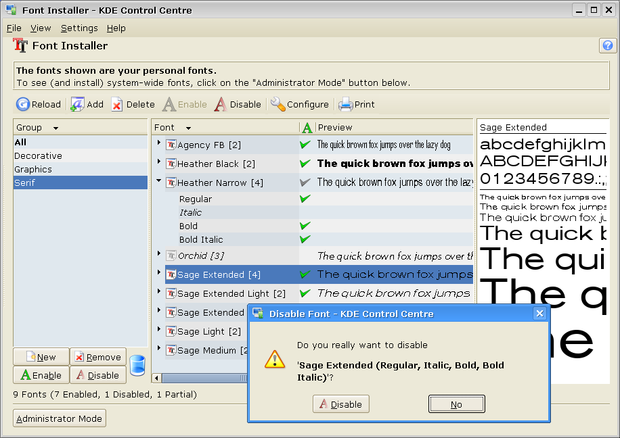Click the checkmark beside Regular style
The image size is (620, 438).
pos(305,198)
